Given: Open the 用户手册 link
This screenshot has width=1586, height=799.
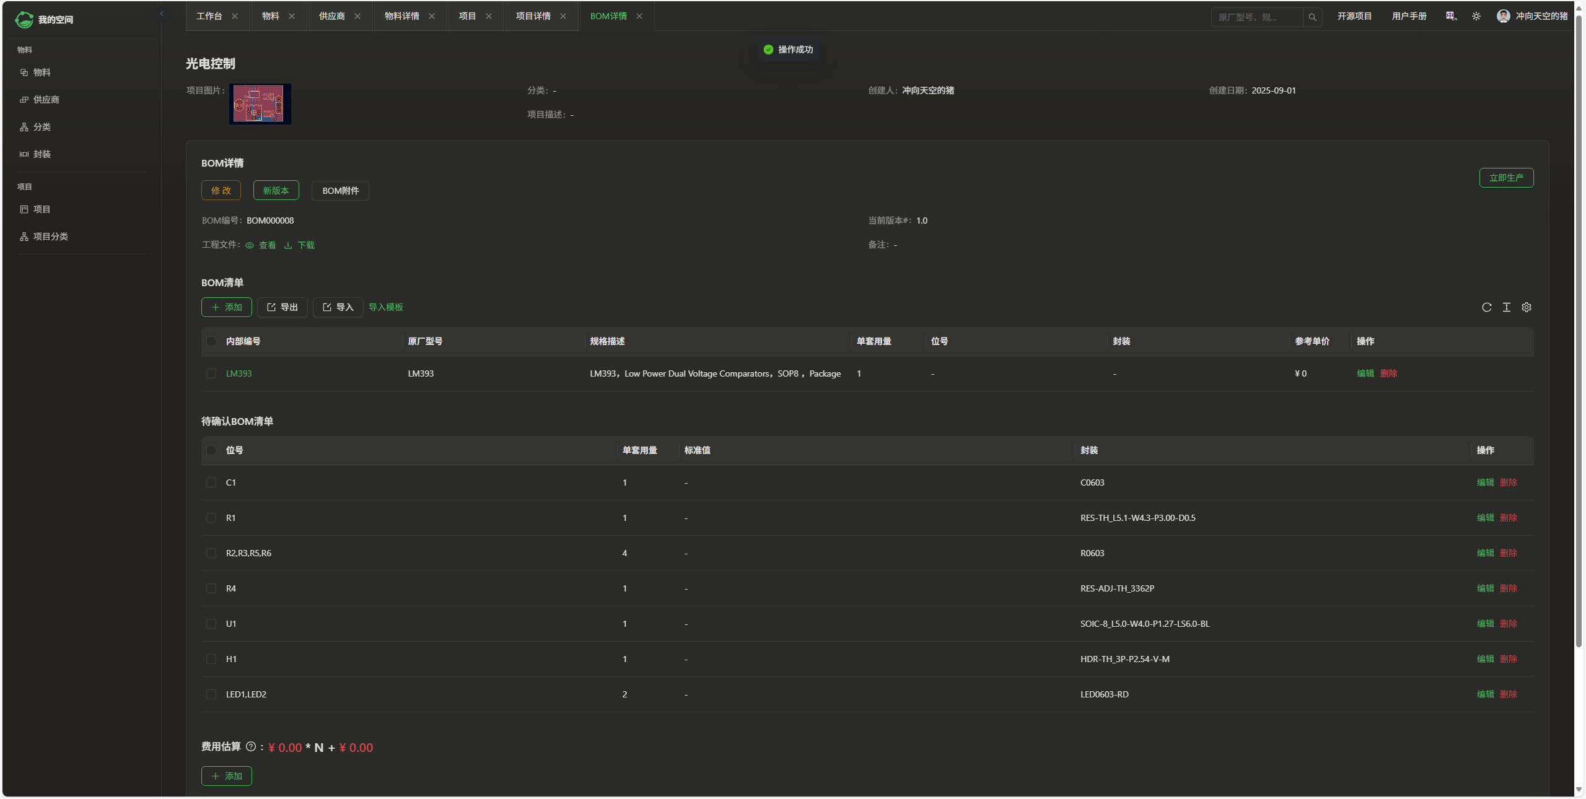Looking at the screenshot, I should coord(1409,16).
